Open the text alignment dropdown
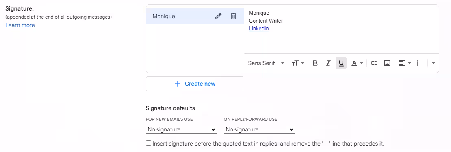The height and width of the screenshot is (152, 451). coord(405,63)
